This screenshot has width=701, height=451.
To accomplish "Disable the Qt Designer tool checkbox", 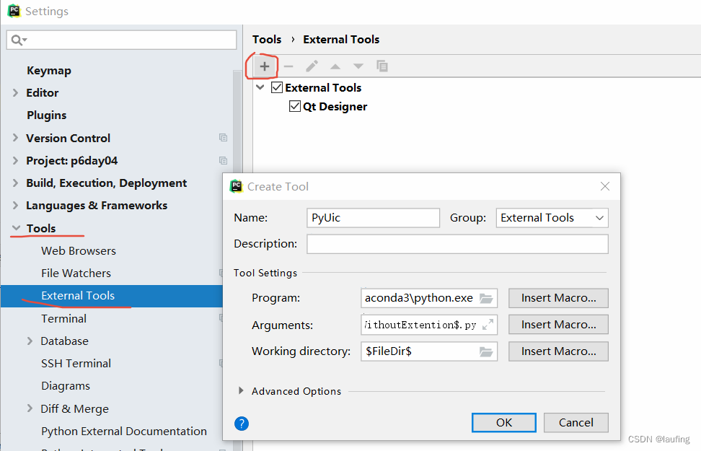I will pyautogui.click(x=294, y=106).
